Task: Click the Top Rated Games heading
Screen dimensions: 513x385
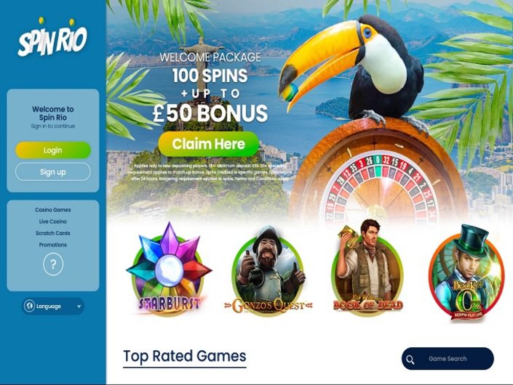Action: 185,356
